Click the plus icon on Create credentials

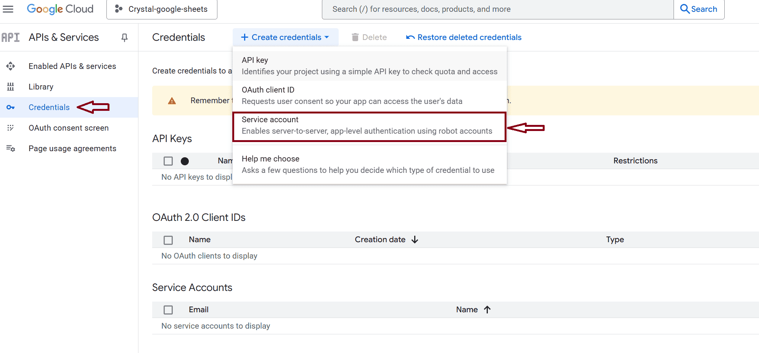[244, 37]
